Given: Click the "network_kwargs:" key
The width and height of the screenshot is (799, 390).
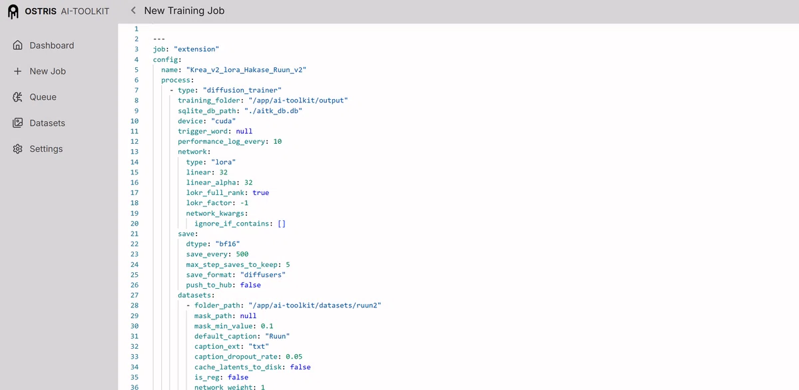Looking at the screenshot, I should 217,213.
